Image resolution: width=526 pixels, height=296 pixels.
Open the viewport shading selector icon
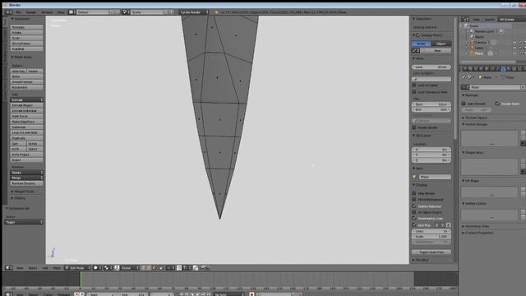tap(97, 268)
